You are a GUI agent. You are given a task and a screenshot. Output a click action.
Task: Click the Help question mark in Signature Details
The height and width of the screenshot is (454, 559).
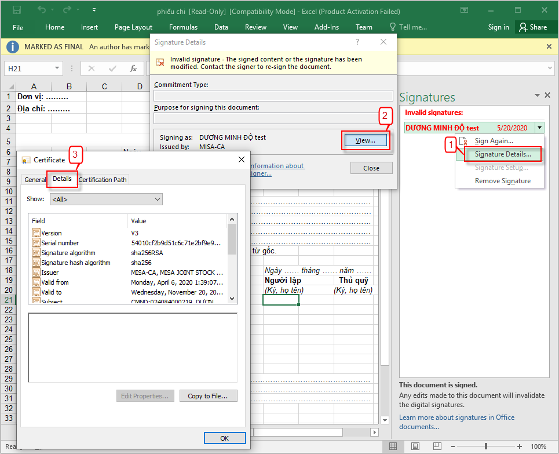[x=357, y=42]
